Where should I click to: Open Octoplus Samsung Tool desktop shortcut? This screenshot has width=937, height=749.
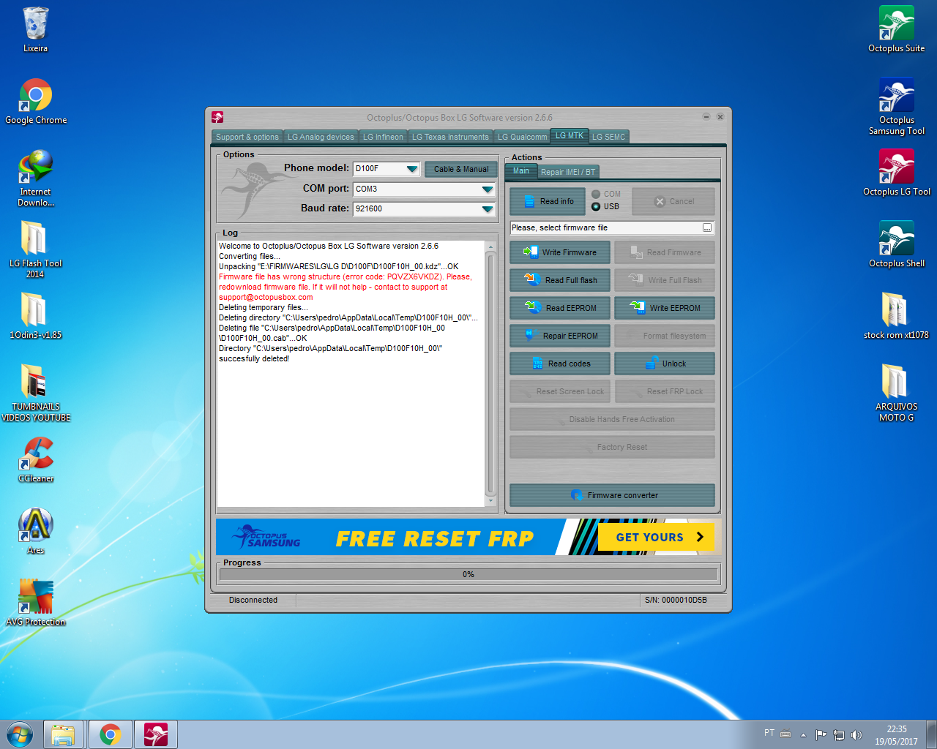click(x=896, y=107)
